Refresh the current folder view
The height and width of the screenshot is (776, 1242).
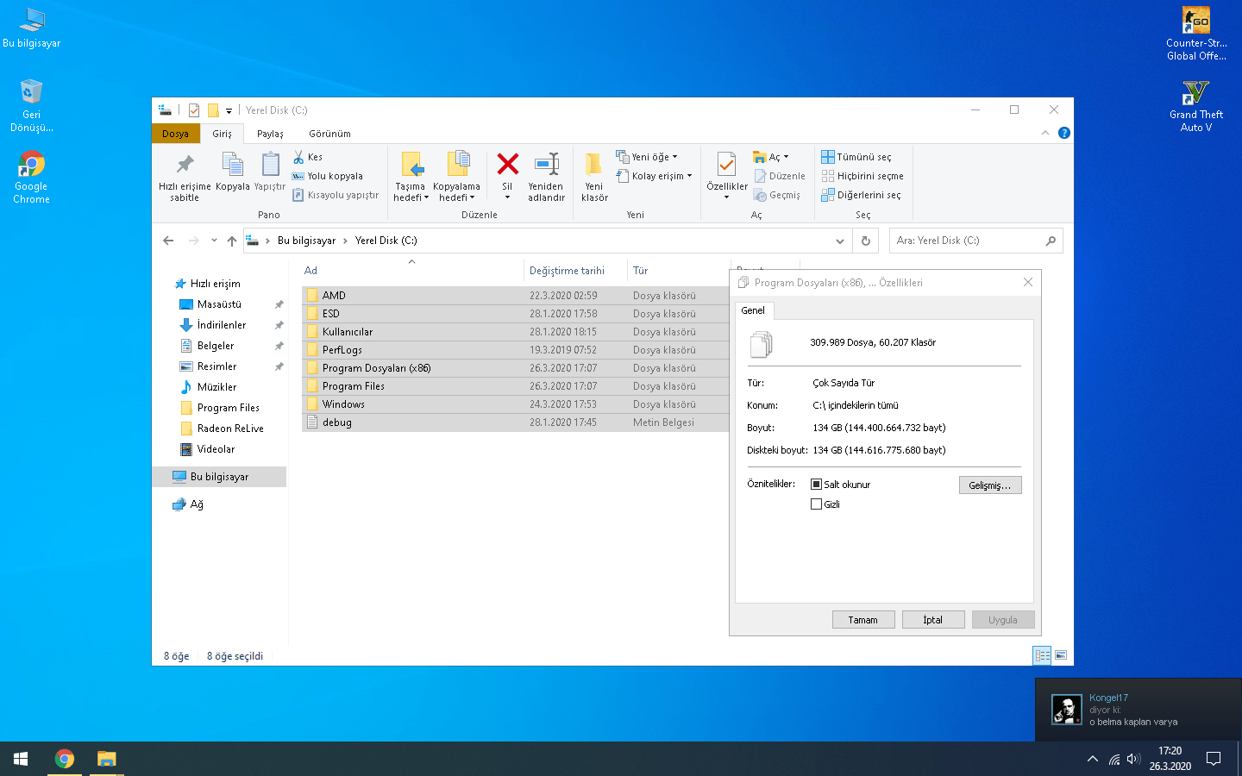[x=866, y=241]
